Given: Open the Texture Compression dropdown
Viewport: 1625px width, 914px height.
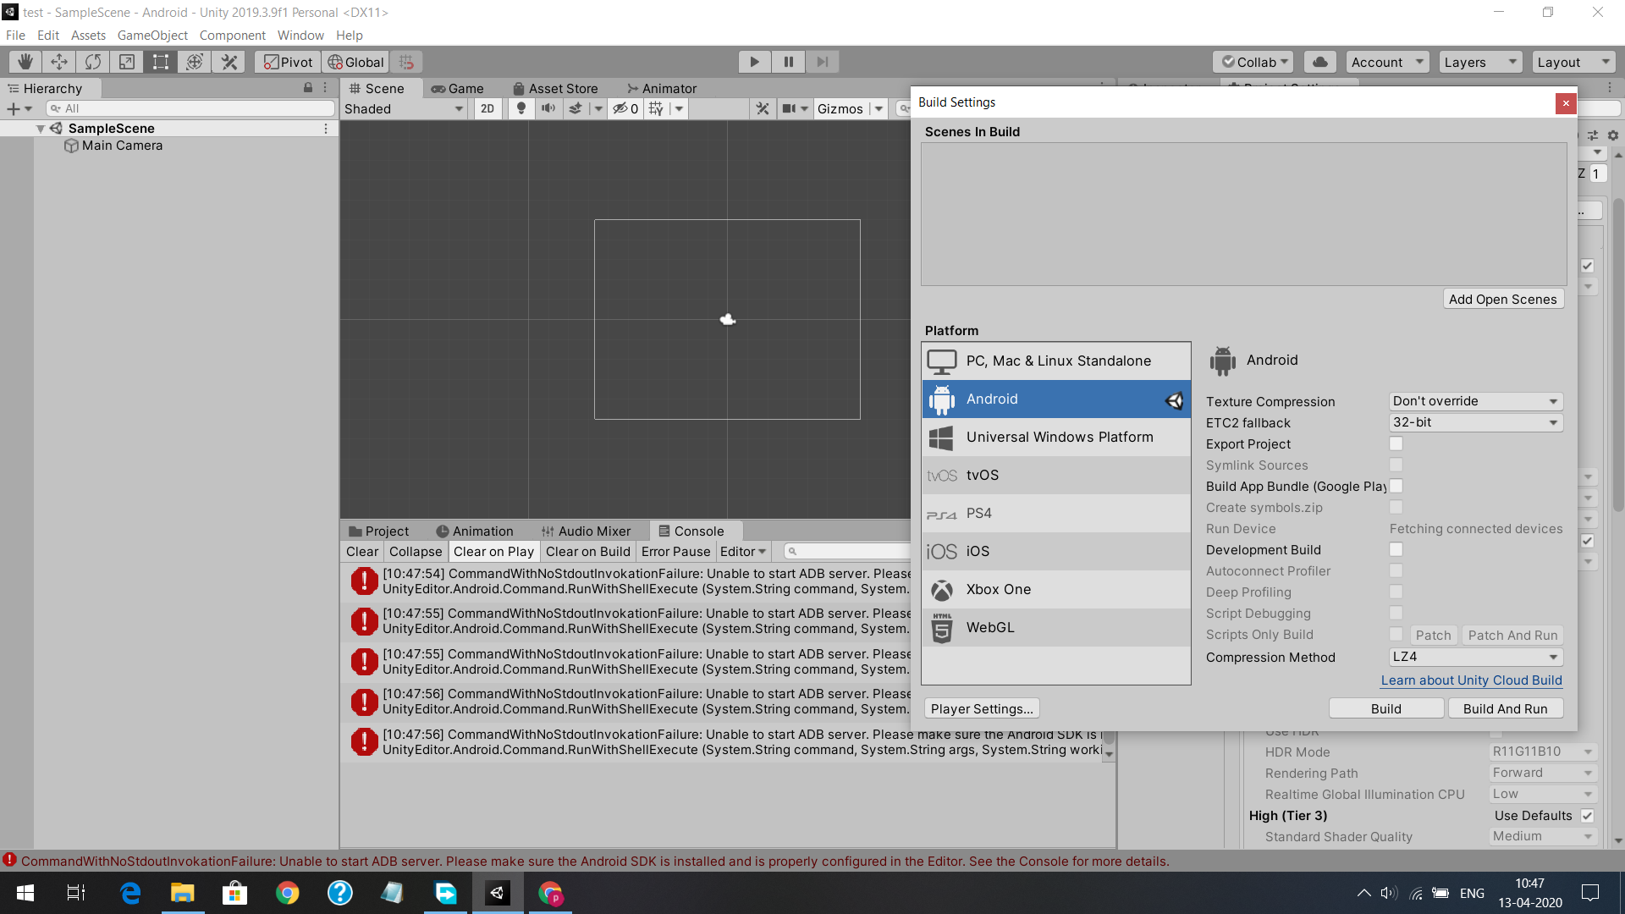Looking at the screenshot, I should click(1475, 401).
